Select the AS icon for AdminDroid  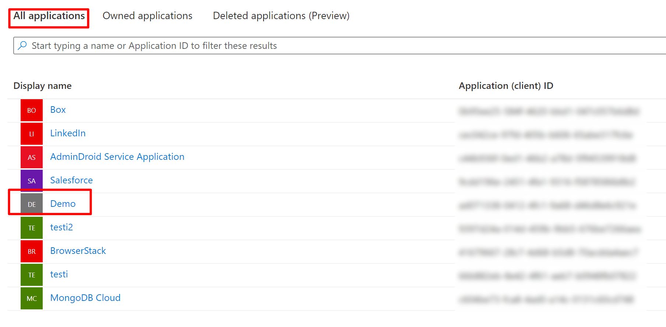tap(32, 157)
